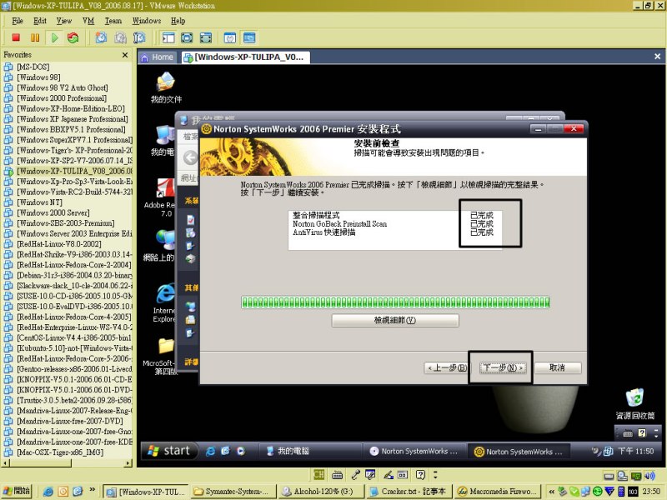Click Symantec-System-... host taskbar folder button
Viewport: 667px width, 500px height.
pyautogui.click(x=233, y=492)
